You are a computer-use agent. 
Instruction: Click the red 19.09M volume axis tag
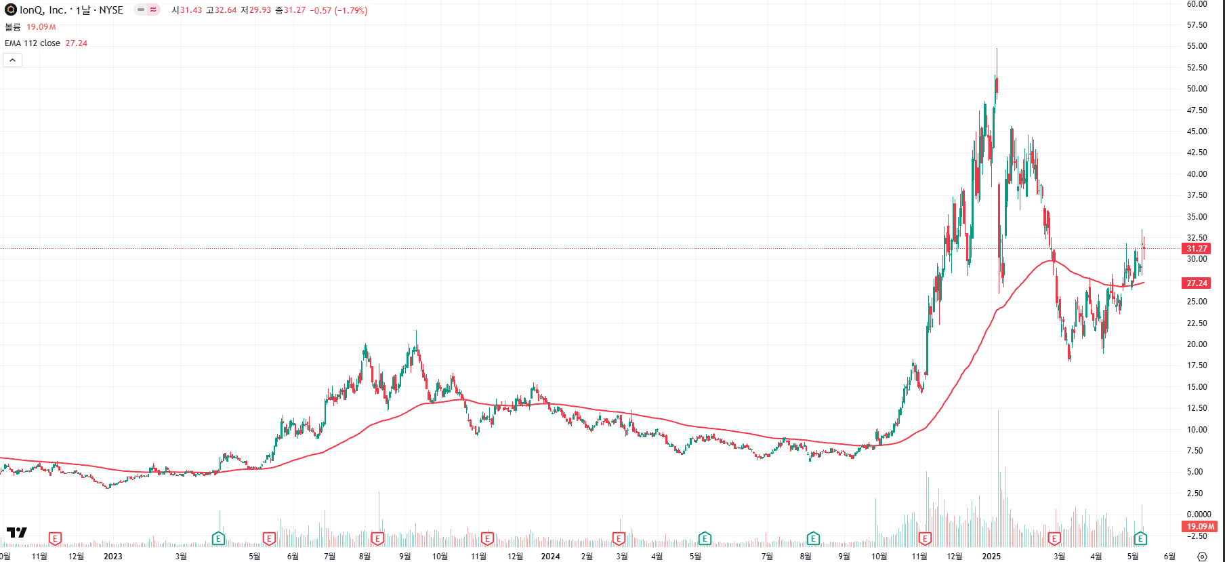point(1200,527)
